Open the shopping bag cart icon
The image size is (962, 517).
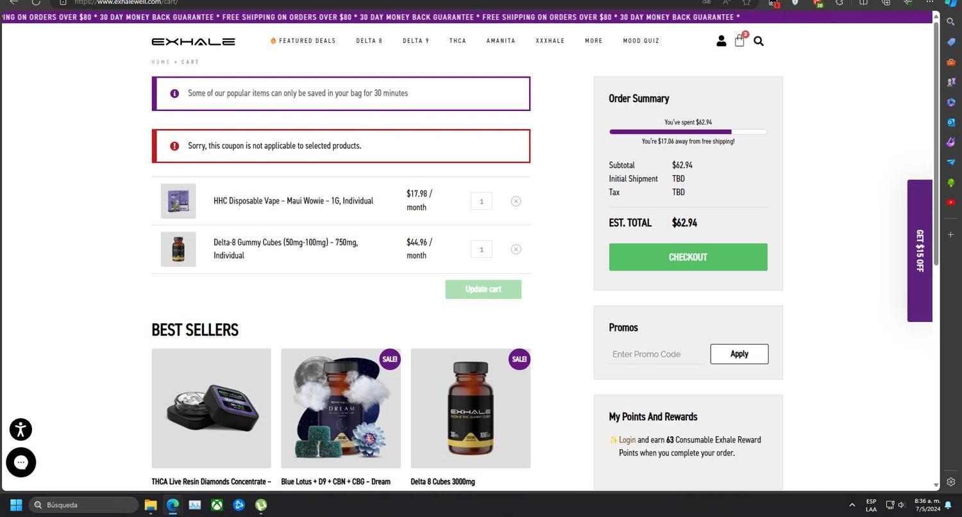coord(739,41)
